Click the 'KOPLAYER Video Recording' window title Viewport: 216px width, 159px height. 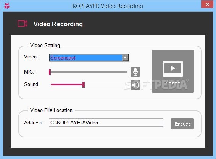[108, 6]
